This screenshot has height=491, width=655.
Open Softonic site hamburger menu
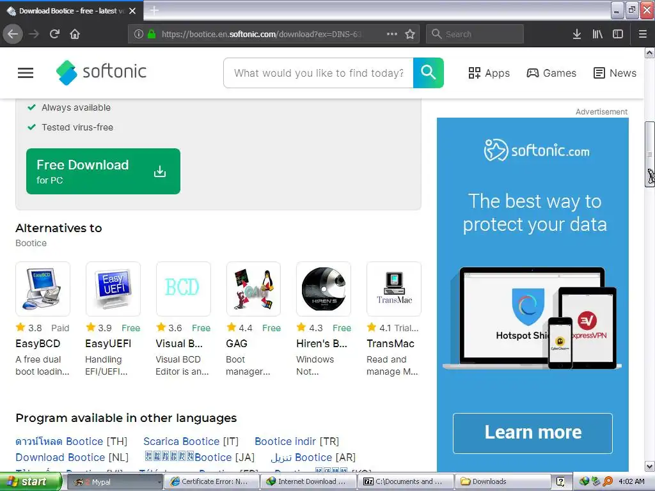point(26,73)
